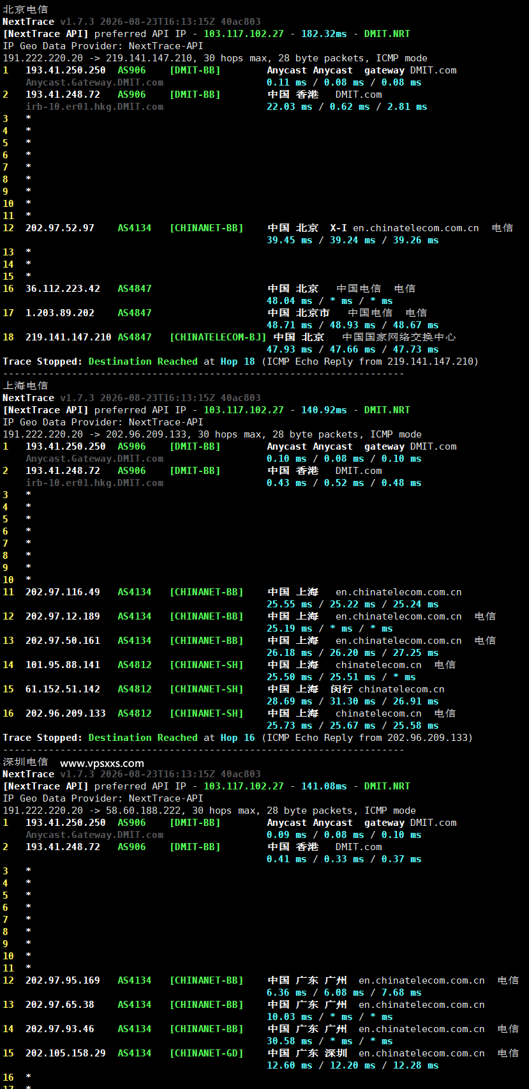Select latency 0.43 ms / 0.52 ms / 0.48 ms
The height and width of the screenshot is (1089, 529).
tap(344, 483)
